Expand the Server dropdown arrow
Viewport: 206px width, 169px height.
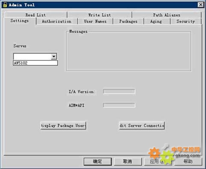tap(54, 56)
